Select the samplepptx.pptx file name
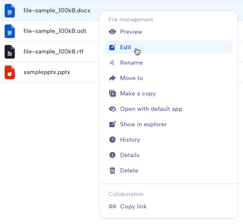The height and width of the screenshot is (224, 243). click(47, 72)
